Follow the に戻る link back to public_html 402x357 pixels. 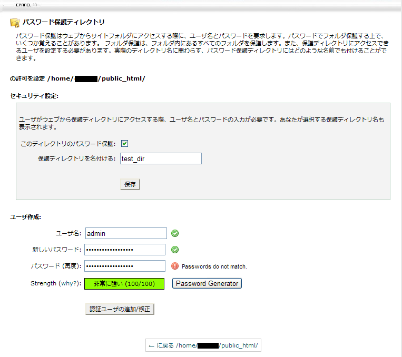tap(203, 345)
